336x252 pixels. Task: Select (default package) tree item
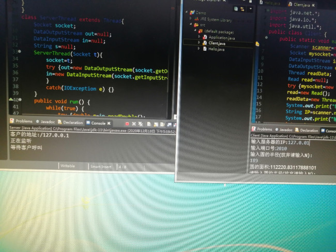coord(219,31)
